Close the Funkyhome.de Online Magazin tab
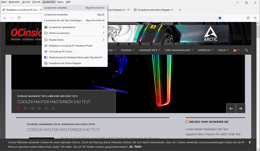The width and height of the screenshot is (260, 151). tap(172, 10)
